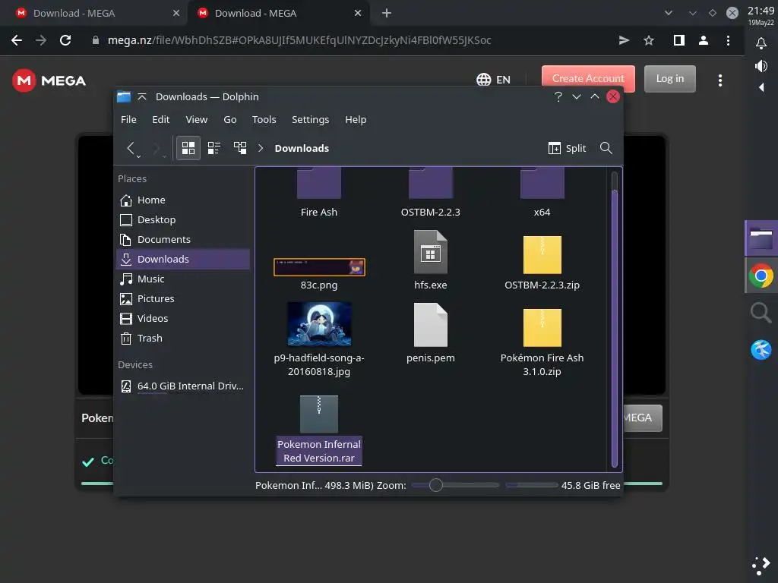Screen dimensions: 778x583
Task: Open the Edit menu in Dolphin
Action: point(161,119)
